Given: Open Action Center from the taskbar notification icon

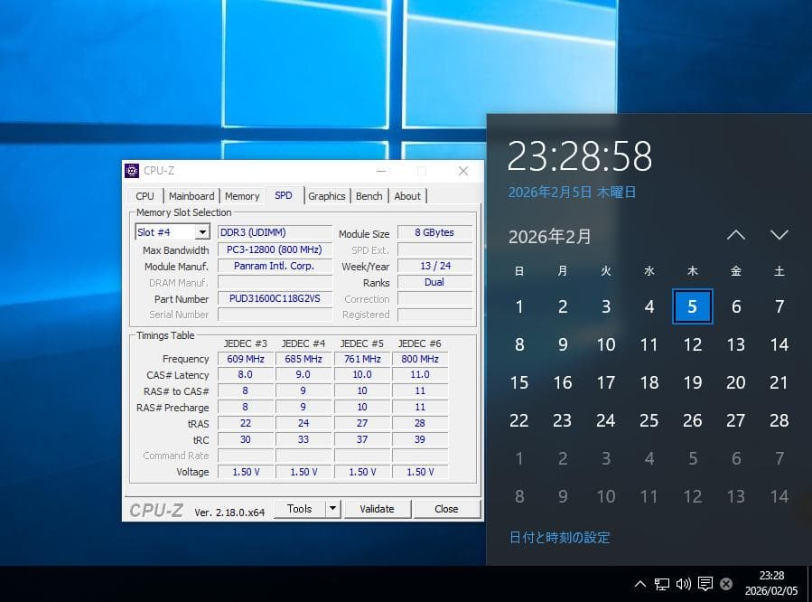Looking at the screenshot, I should (704, 584).
